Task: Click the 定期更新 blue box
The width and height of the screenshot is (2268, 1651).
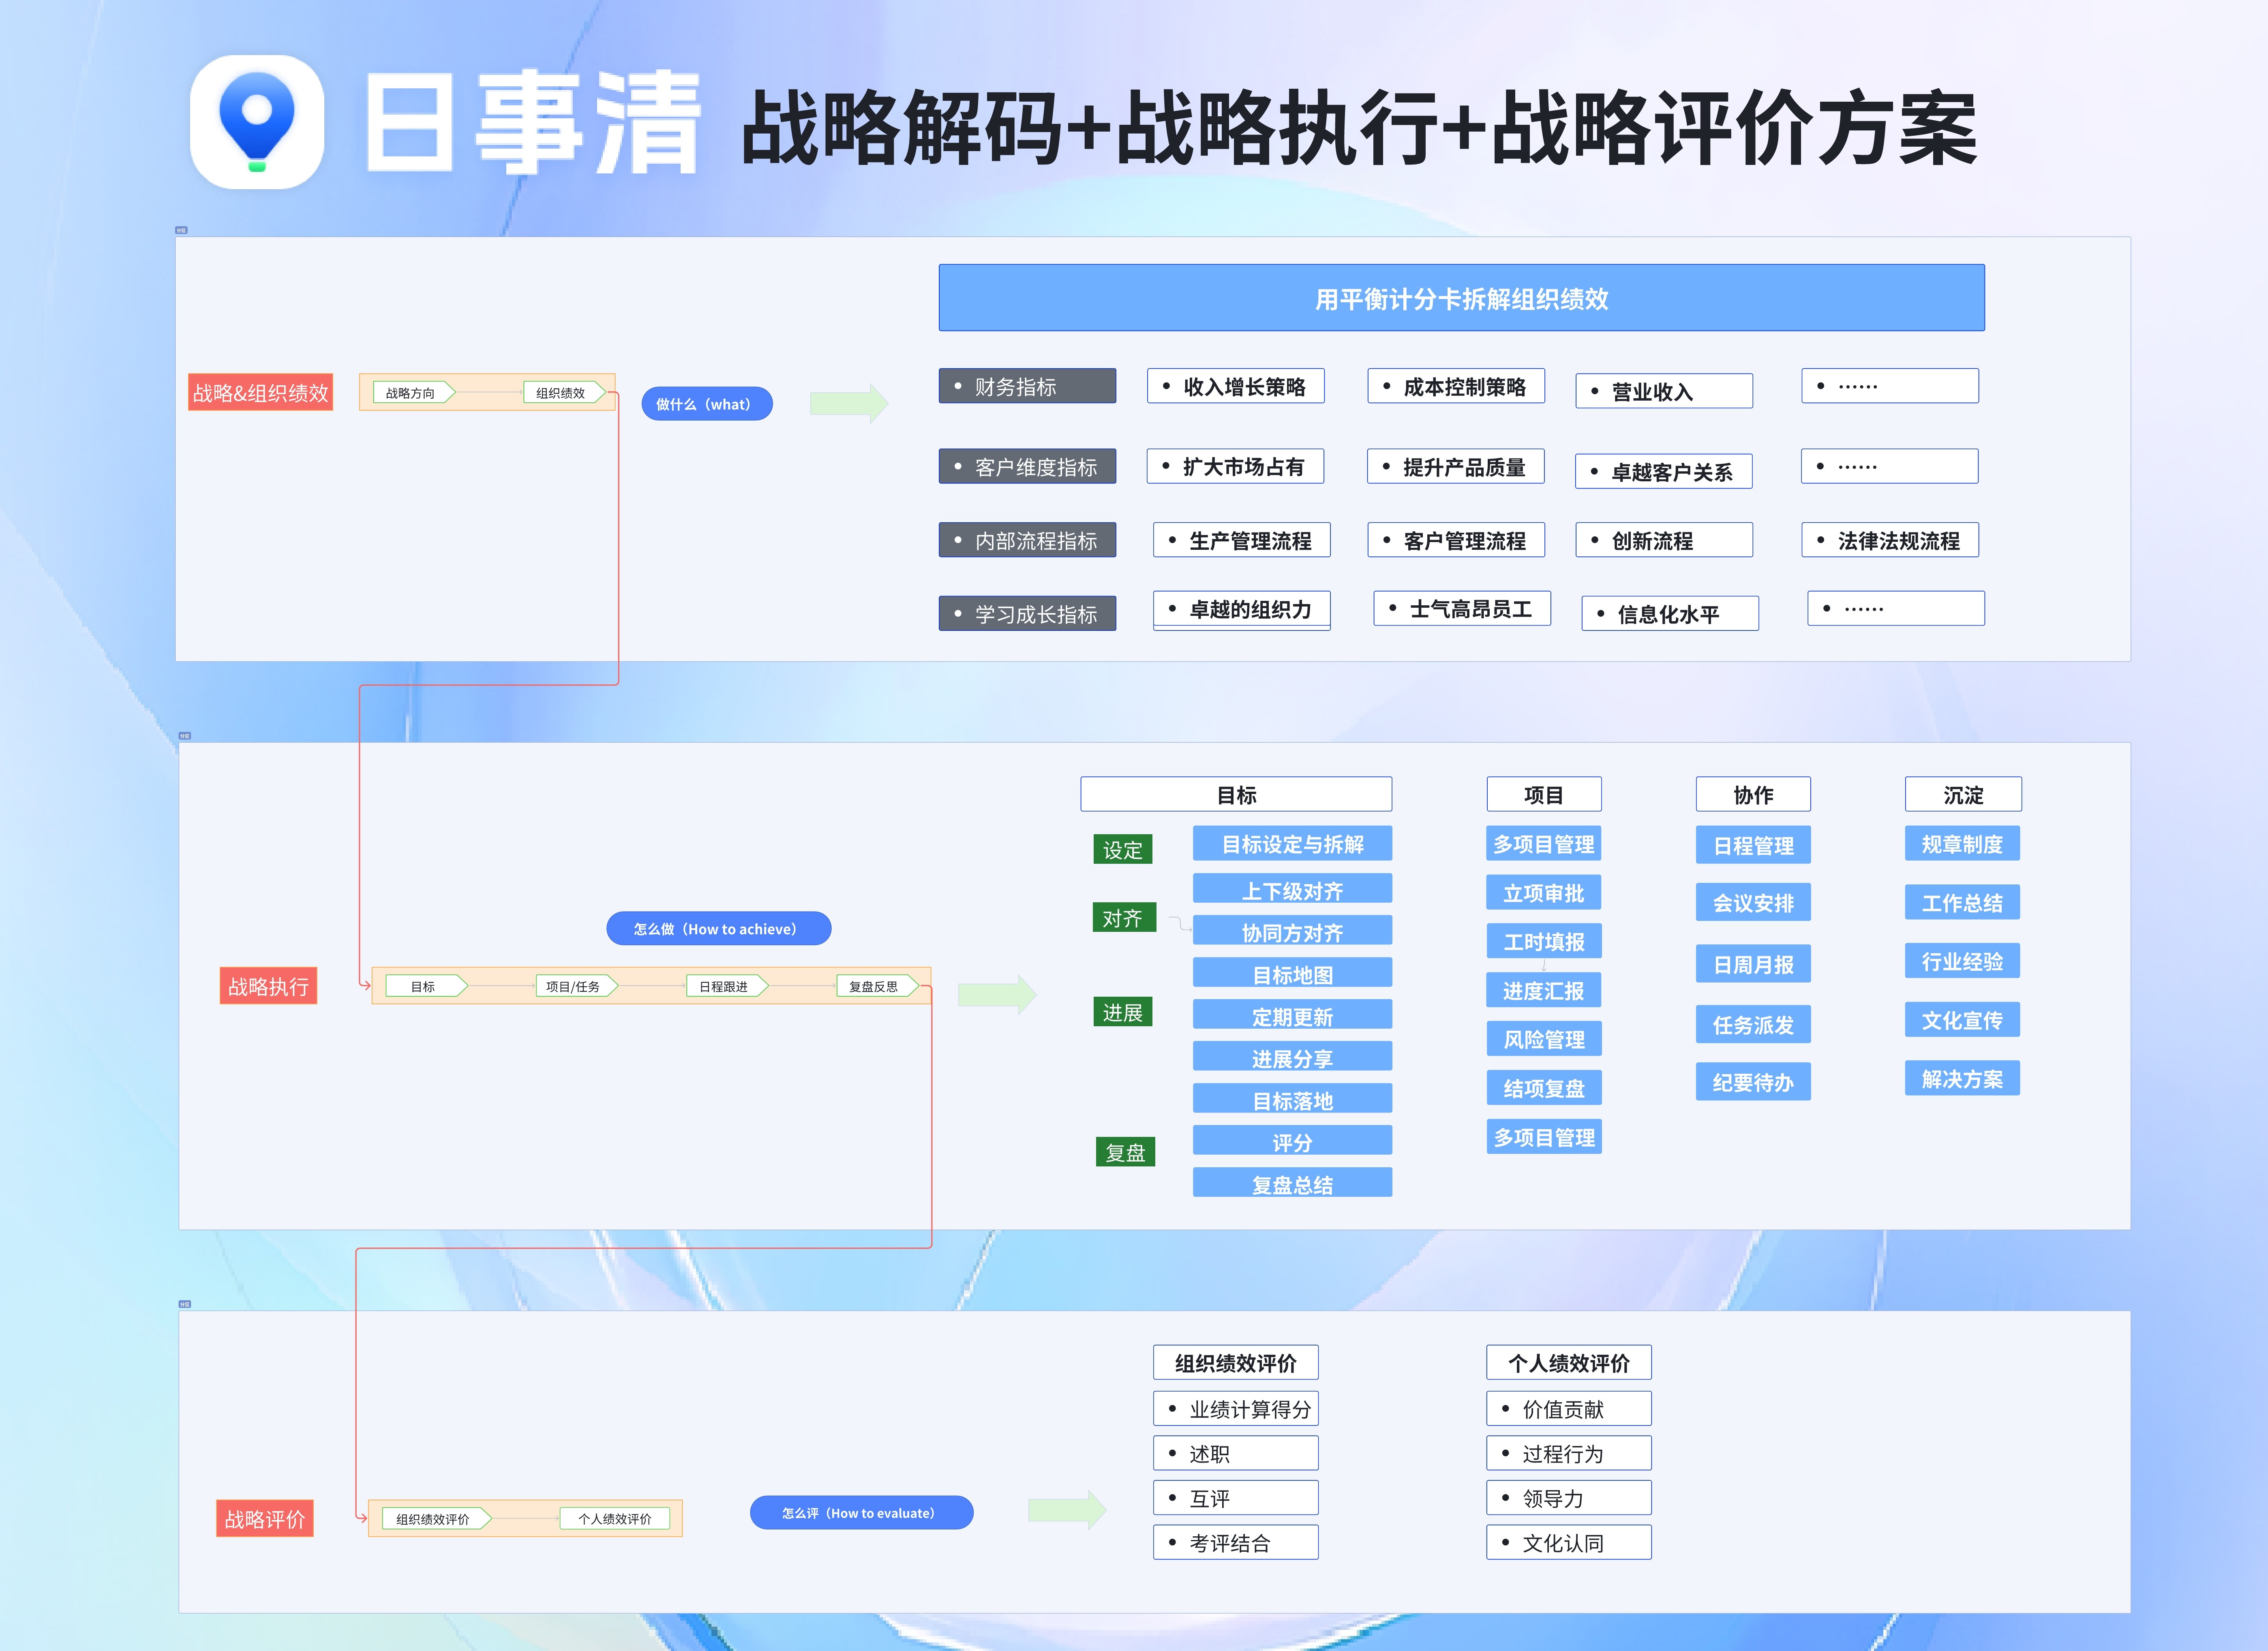Action: click(x=1292, y=1015)
